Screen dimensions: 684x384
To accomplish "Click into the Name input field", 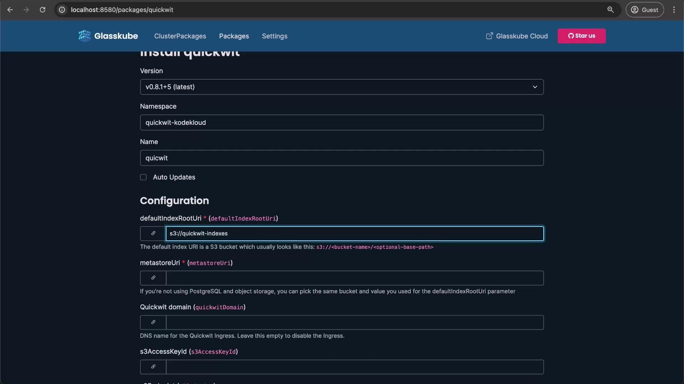I will [x=342, y=158].
